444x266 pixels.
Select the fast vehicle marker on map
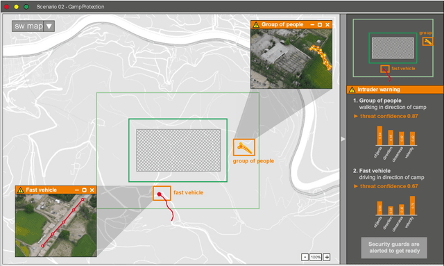click(x=162, y=193)
